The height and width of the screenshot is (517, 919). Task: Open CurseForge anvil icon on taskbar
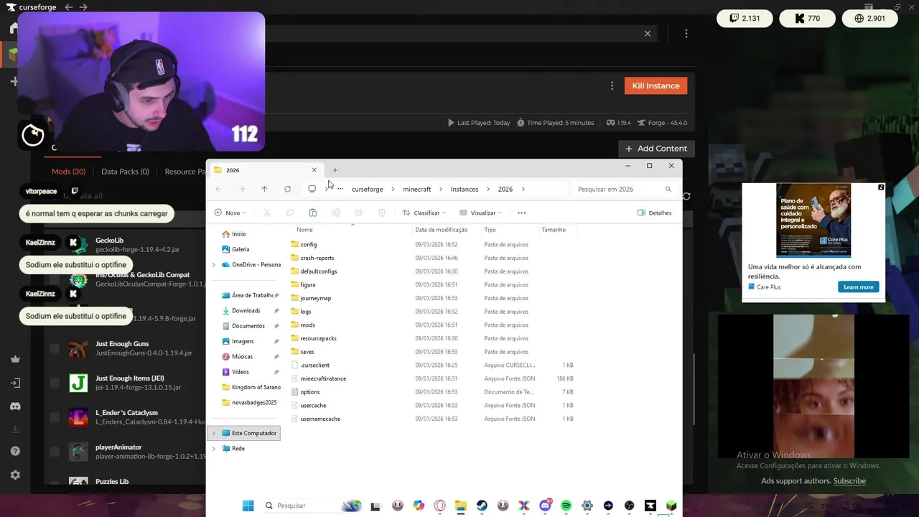[650, 506]
